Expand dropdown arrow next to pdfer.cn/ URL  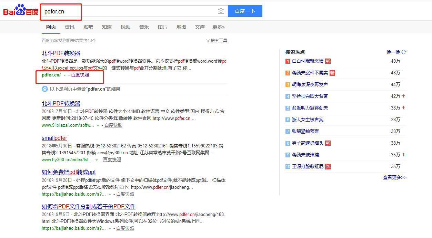pyautogui.click(x=64, y=75)
